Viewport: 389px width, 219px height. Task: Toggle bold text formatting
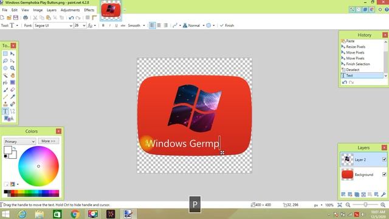103,26
